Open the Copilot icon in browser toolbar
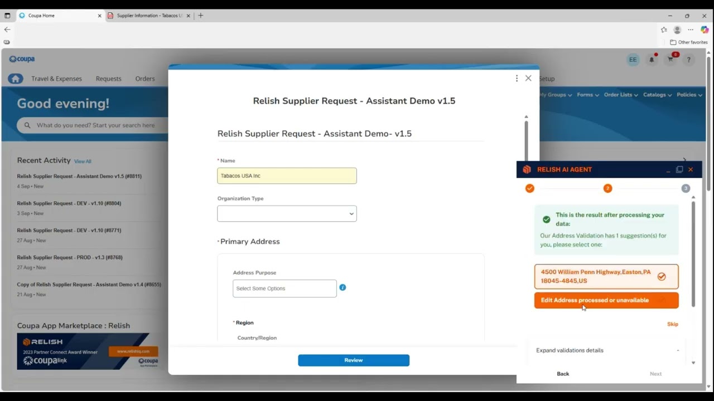The height and width of the screenshot is (401, 714). [x=705, y=30]
